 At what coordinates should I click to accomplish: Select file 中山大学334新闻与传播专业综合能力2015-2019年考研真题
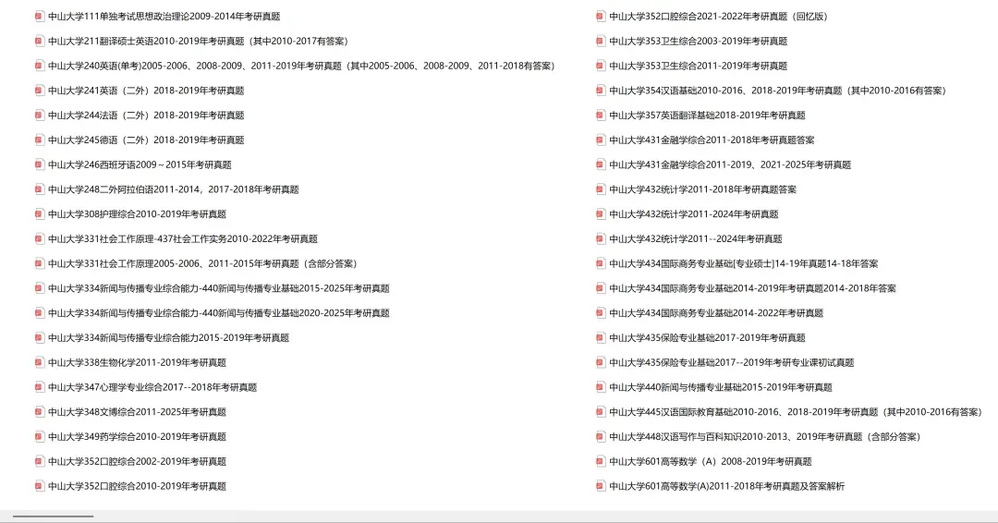169,338
